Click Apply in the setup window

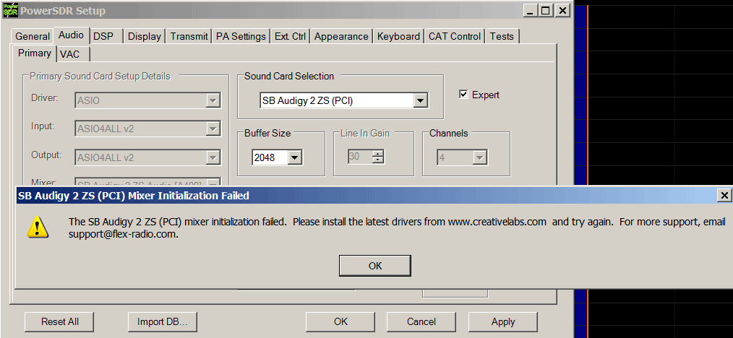tap(502, 321)
